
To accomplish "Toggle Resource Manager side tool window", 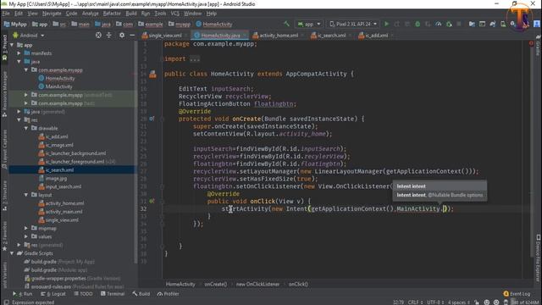I will pyautogui.click(x=4, y=94).
